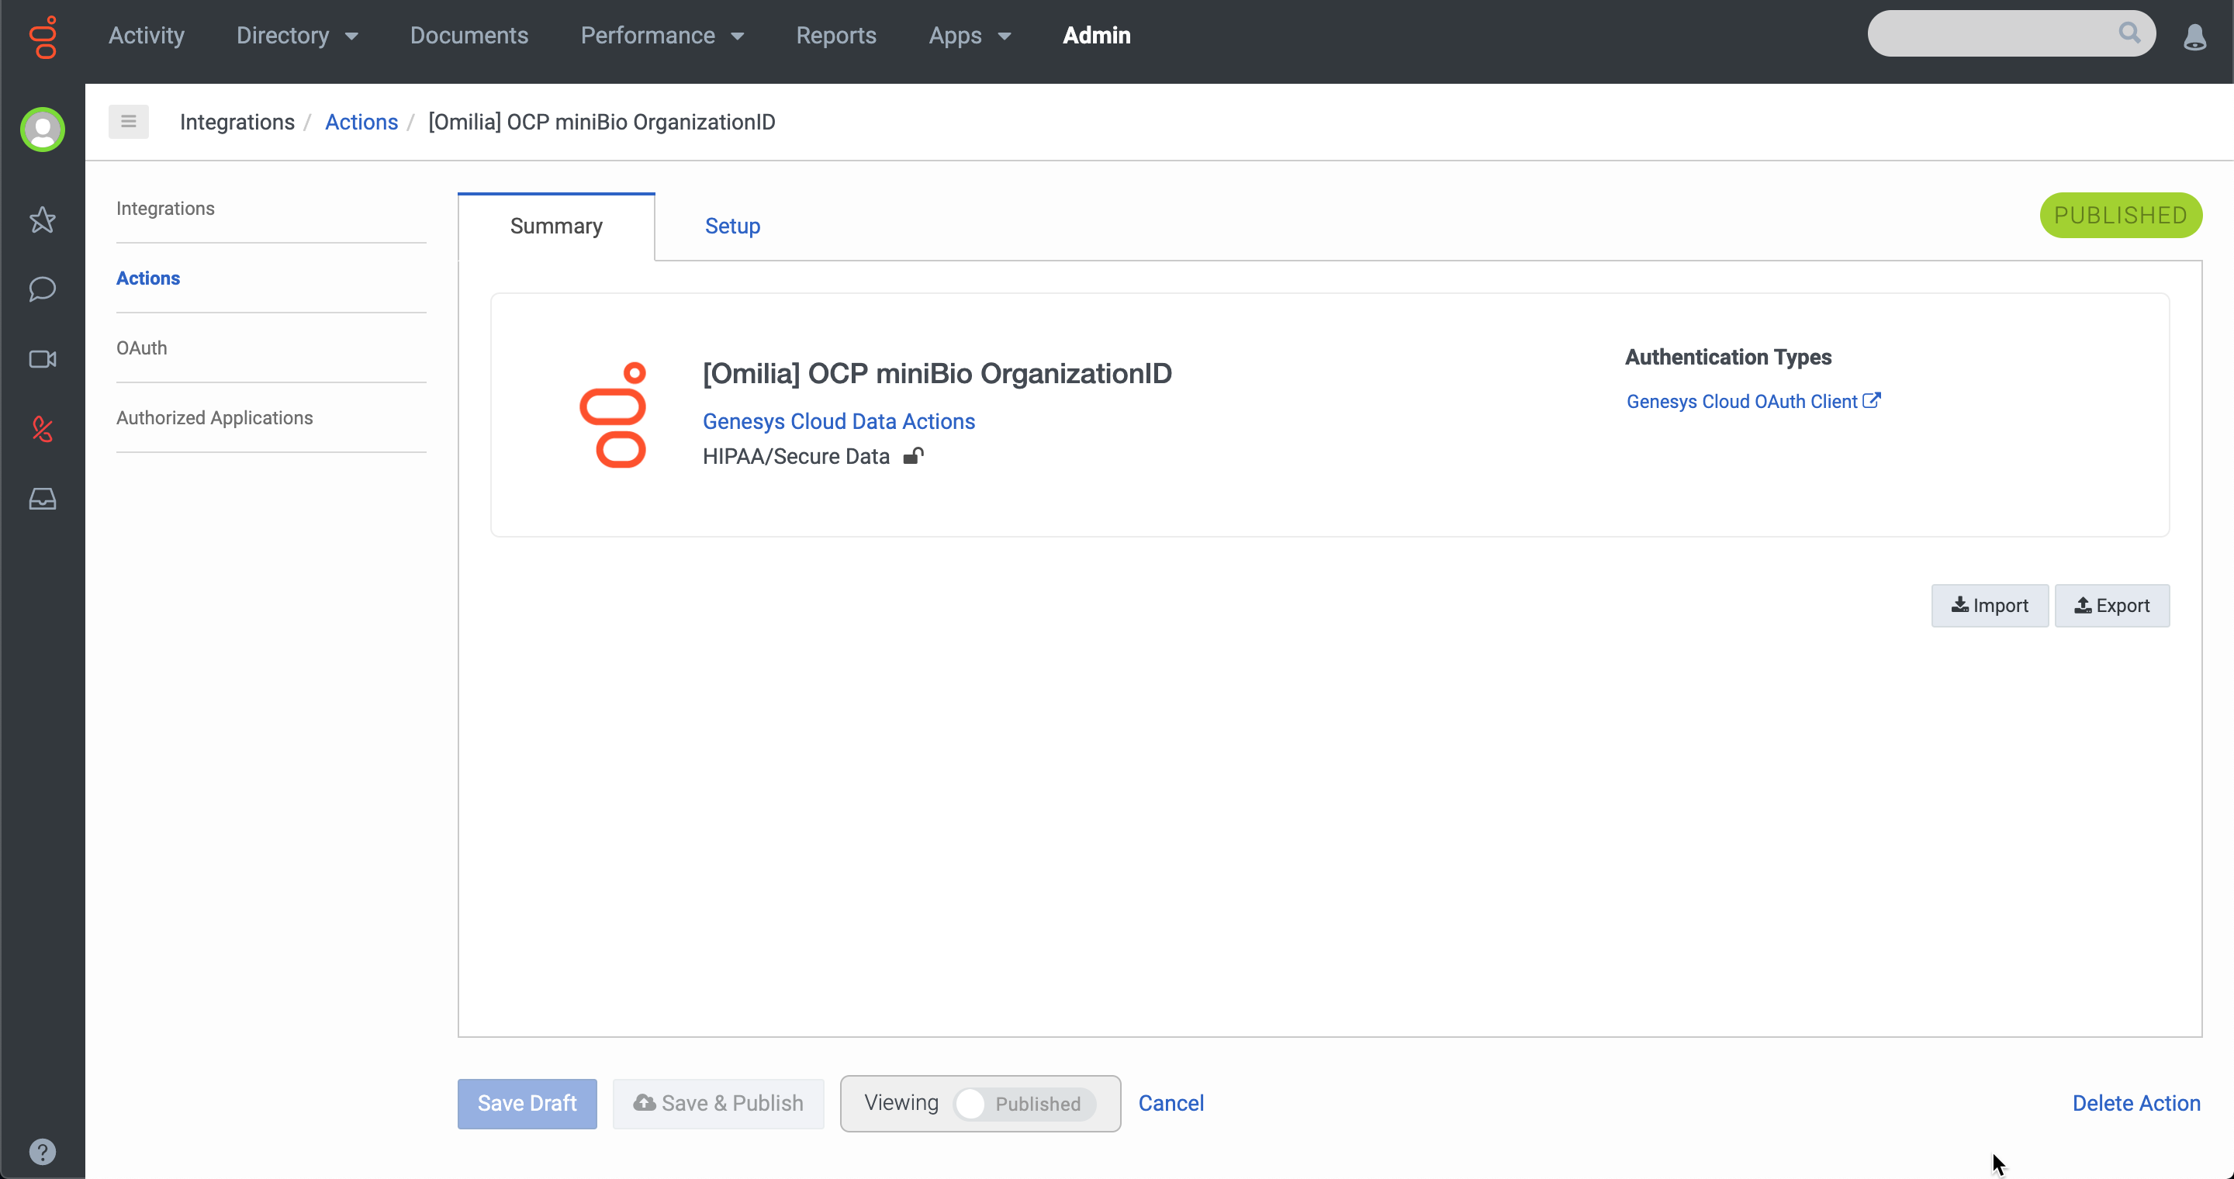Open the inbox tray icon in sidebar
The width and height of the screenshot is (2234, 1179).
[43, 499]
